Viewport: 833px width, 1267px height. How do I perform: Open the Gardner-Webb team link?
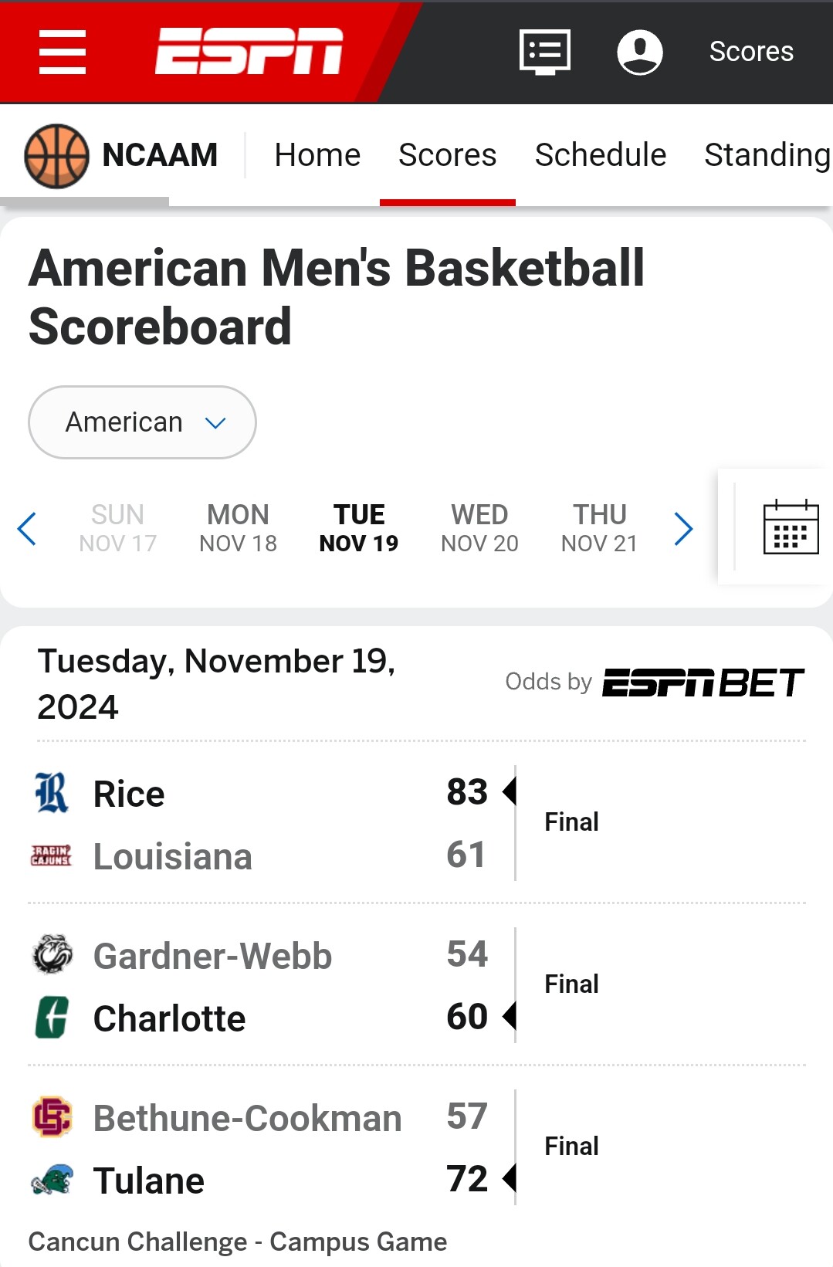pos(212,956)
